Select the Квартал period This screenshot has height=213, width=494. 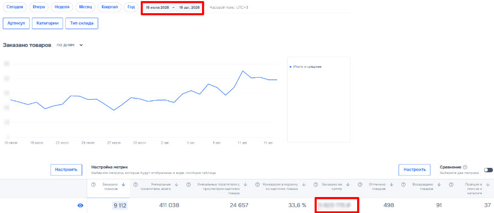click(x=110, y=7)
